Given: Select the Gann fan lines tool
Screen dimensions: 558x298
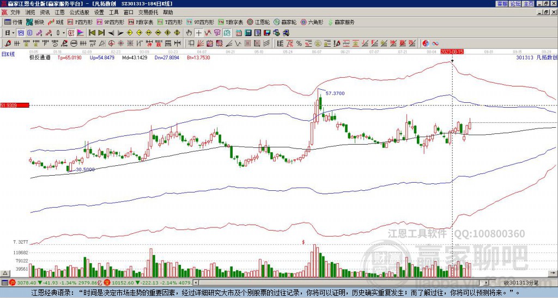Looking at the screenshot, I should [201, 44].
